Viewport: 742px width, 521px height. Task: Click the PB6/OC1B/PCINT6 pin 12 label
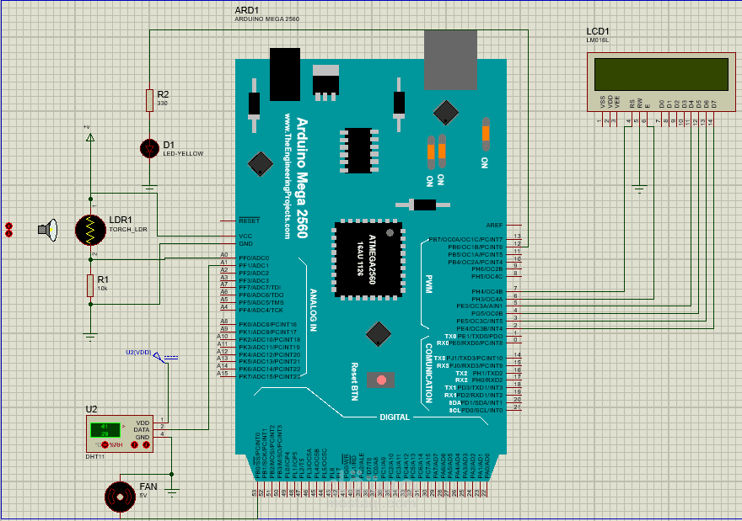click(475, 247)
